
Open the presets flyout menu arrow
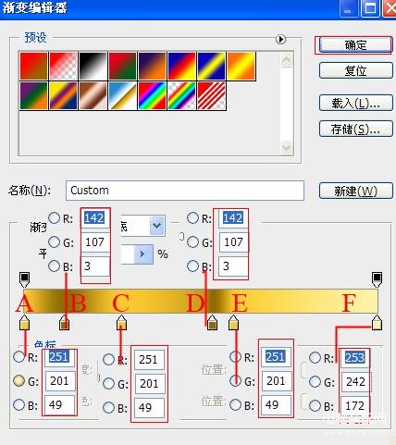pos(280,39)
